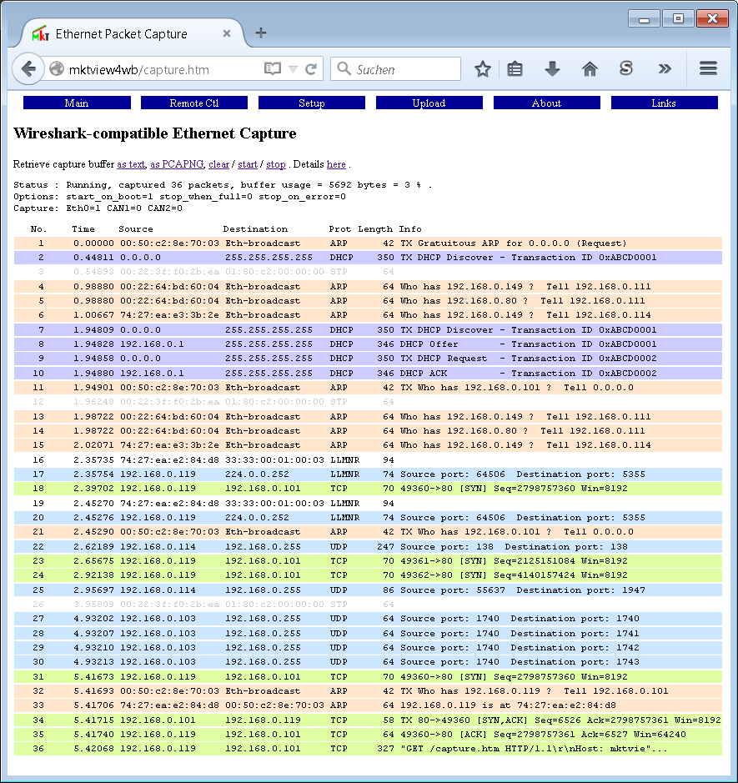
Task: Click the 'start_on_boot=1' options line
Action: [x=109, y=197]
